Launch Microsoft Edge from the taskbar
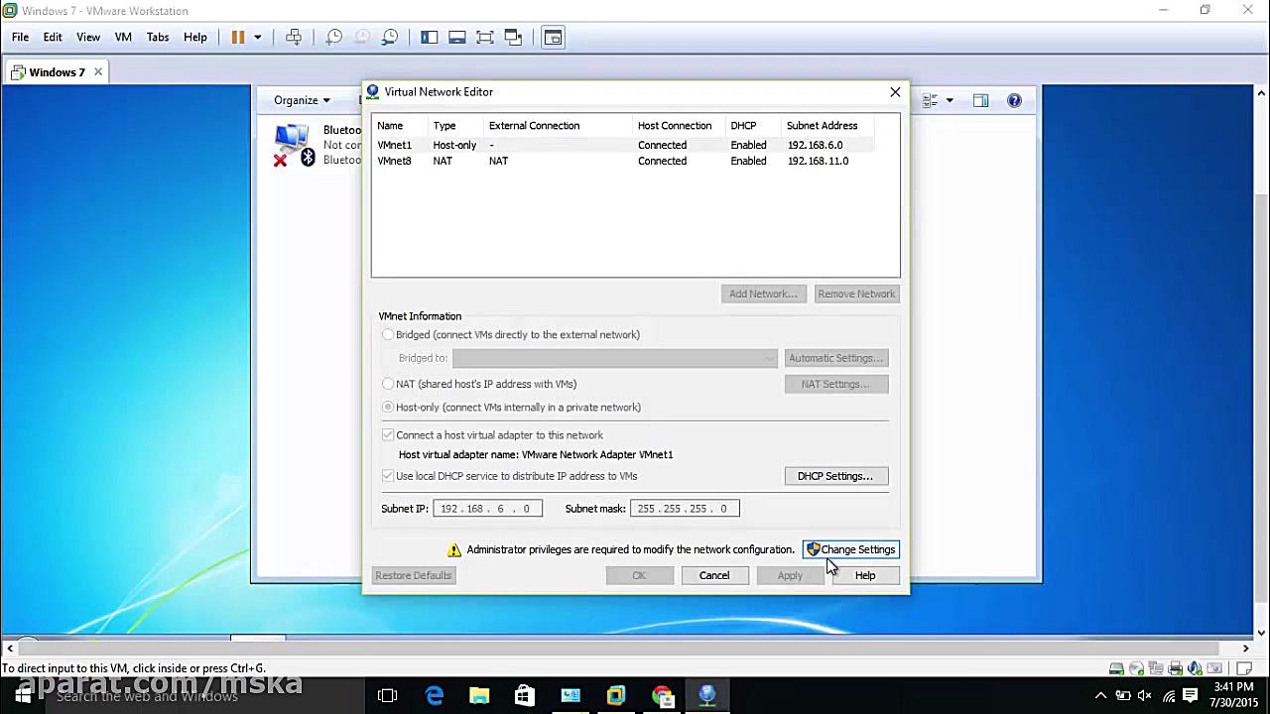The height and width of the screenshot is (714, 1270). [x=435, y=696]
